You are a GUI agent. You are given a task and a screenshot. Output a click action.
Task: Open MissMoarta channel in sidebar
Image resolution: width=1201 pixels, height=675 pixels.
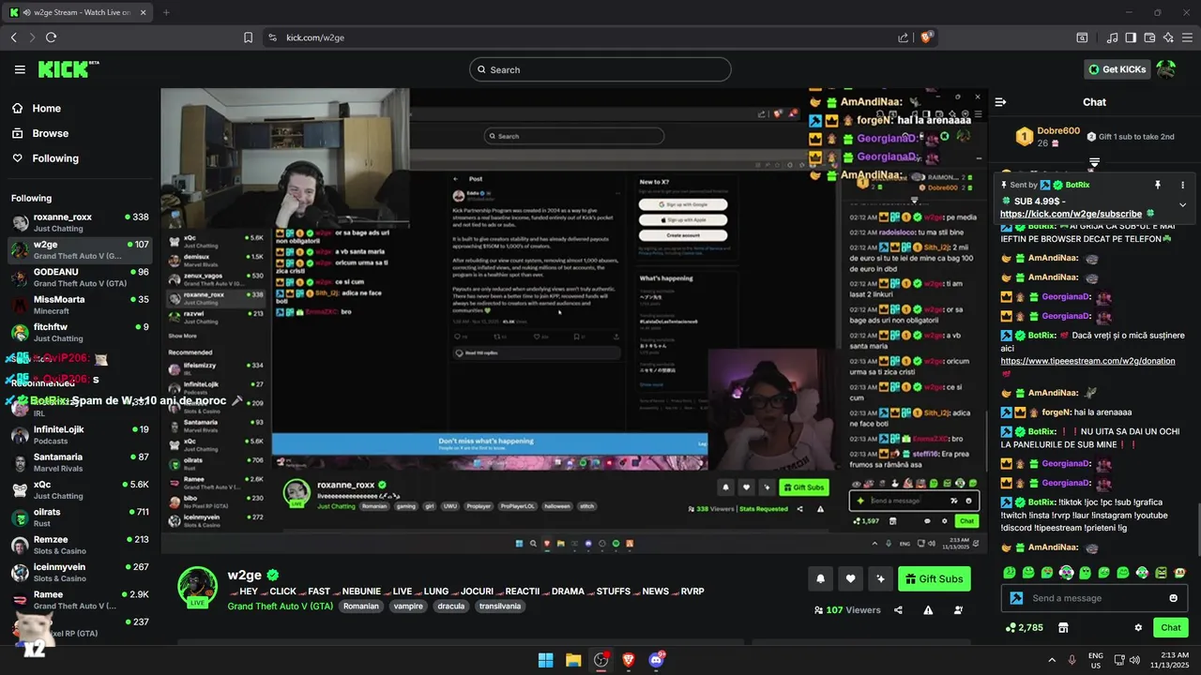click(80, 305)
